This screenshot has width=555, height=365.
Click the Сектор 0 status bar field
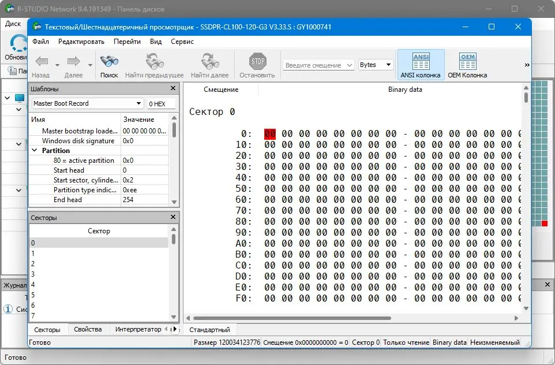pyautogui.click(x=366, y=342)
